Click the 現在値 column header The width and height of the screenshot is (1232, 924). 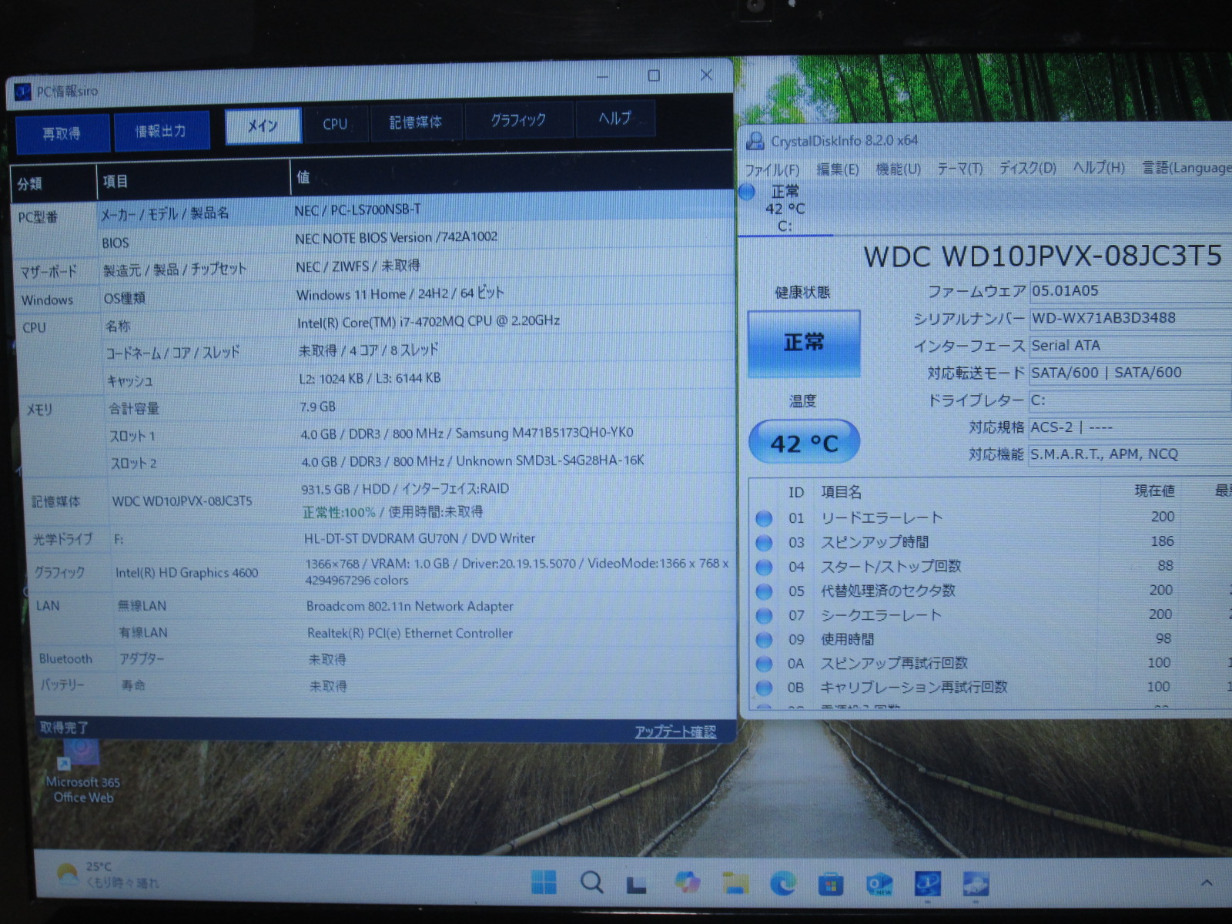[x=1154, y=491]
